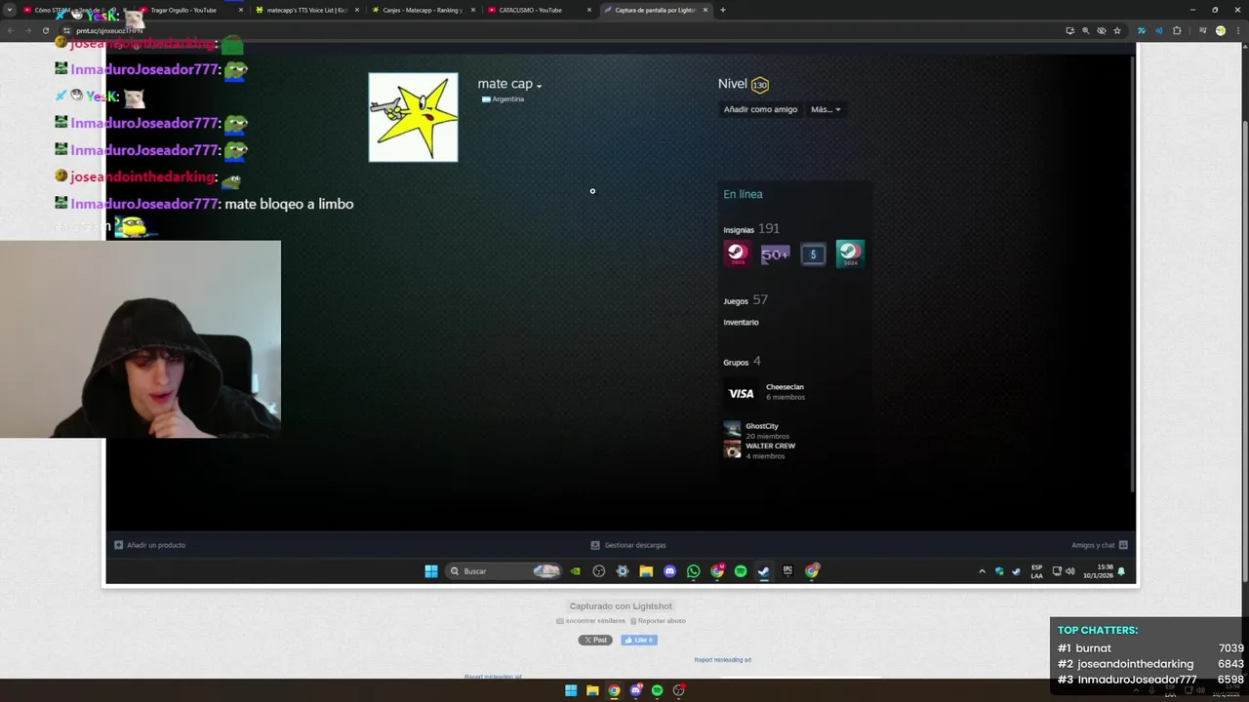Click the teal Steam 2024 badge icon
Image resolution: width=1249 pixels, height=702 pixels.
(x=850, y=253)
